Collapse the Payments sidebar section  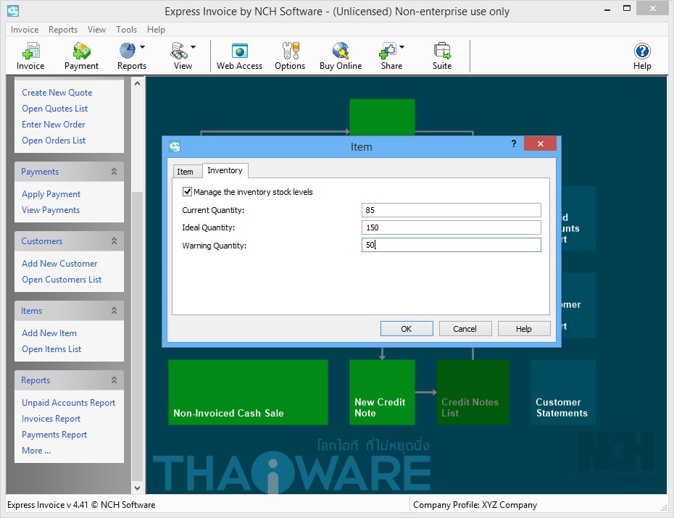pyautogui.click(x=114, y=172)
